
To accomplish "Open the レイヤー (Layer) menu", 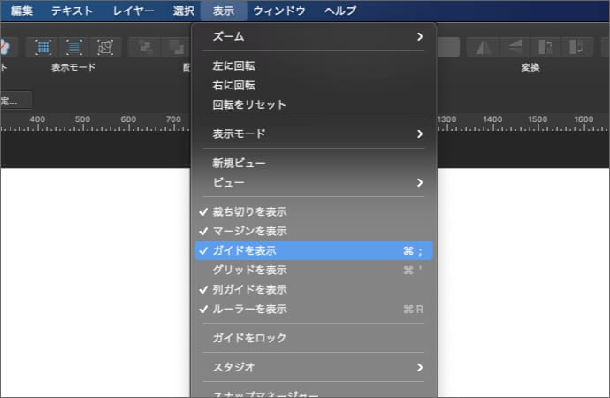I will 133,11.
